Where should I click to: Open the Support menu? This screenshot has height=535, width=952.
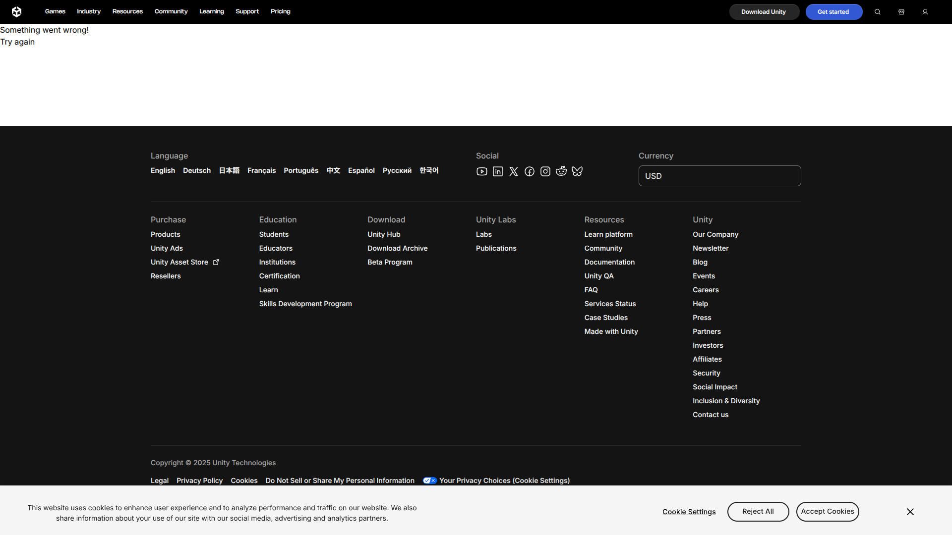tap(247, 11)
